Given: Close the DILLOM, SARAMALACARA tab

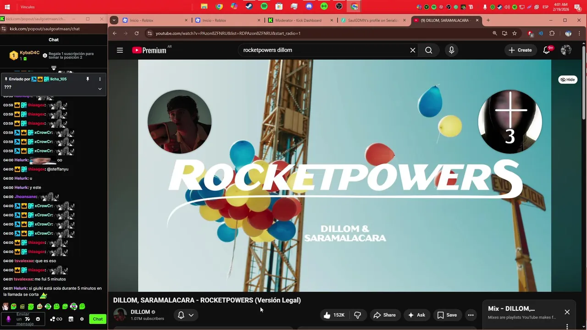Looking at the screenshot, I should pyautogui.click(x=477, y=20).
